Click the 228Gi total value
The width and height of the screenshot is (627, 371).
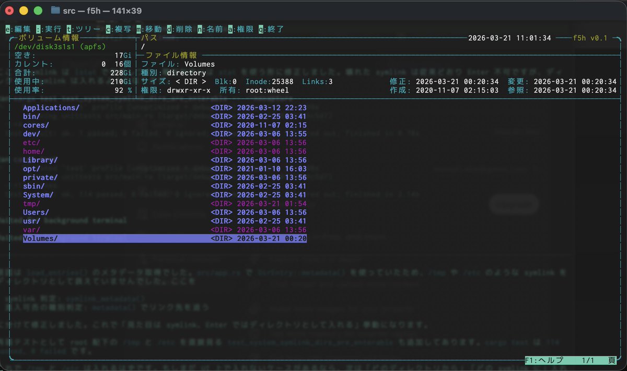pyautogui.click(x=121, y=73)
